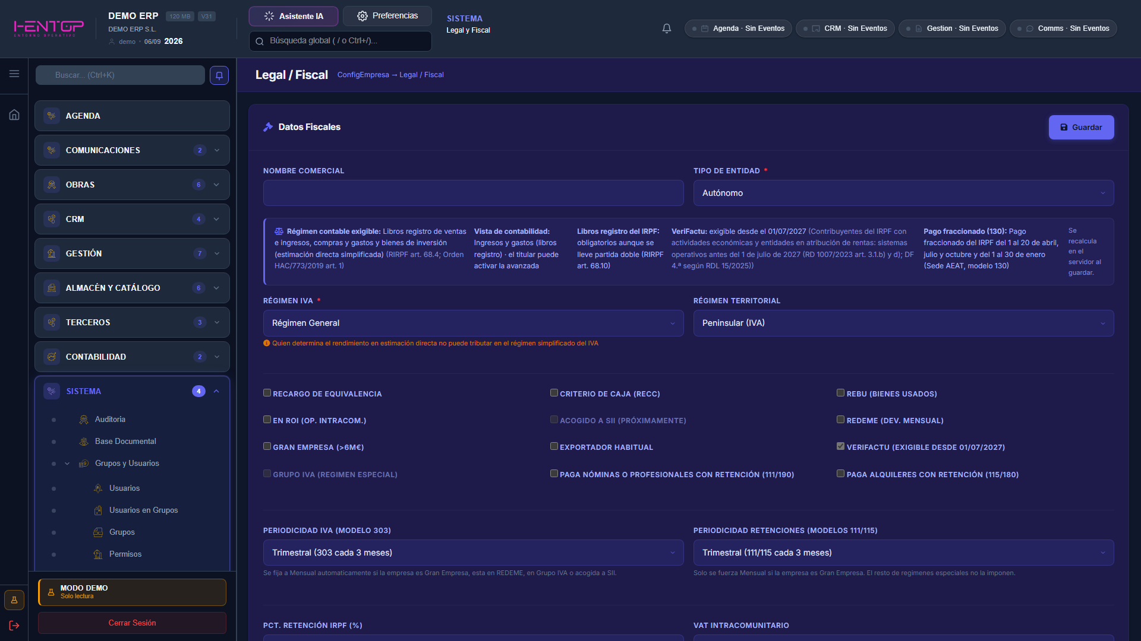Click the OBRAS module icon
The height and width of the screenshot is (641, 1141).
(52, 185)
